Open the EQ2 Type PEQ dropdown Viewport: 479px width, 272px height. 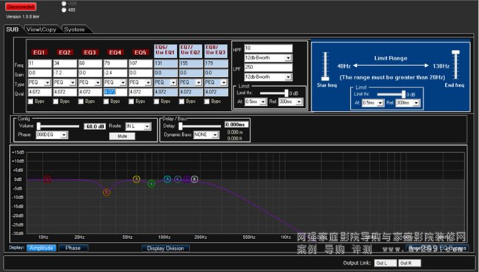(x=65, y=82)
